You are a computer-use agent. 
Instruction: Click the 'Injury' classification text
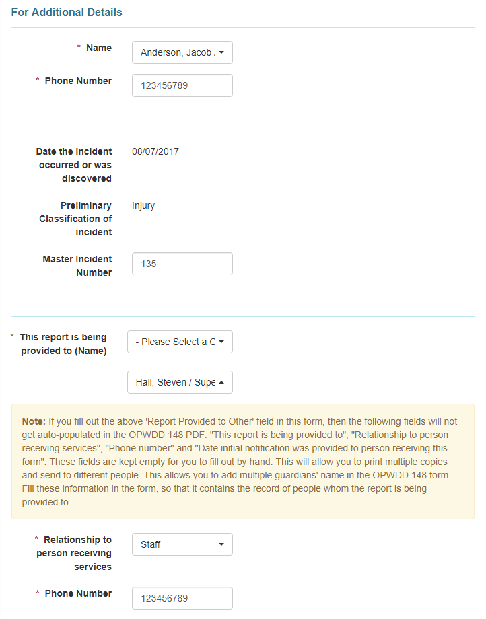(x=143, y=205)
